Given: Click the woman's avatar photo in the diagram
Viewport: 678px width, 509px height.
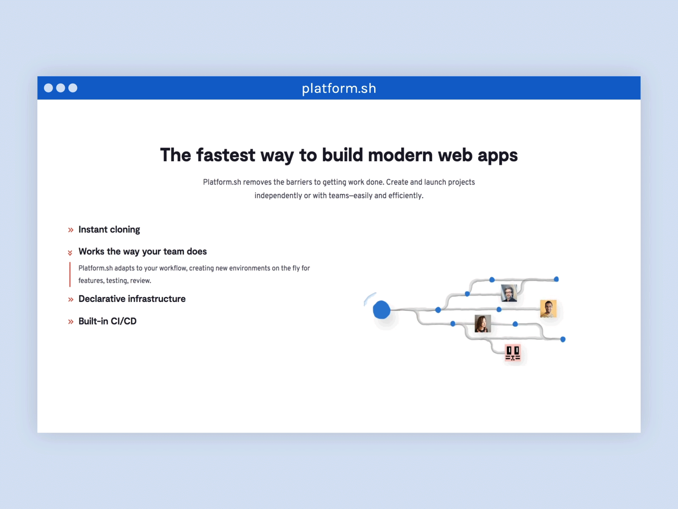Looking at the screenshot, I should click(482, 324).
